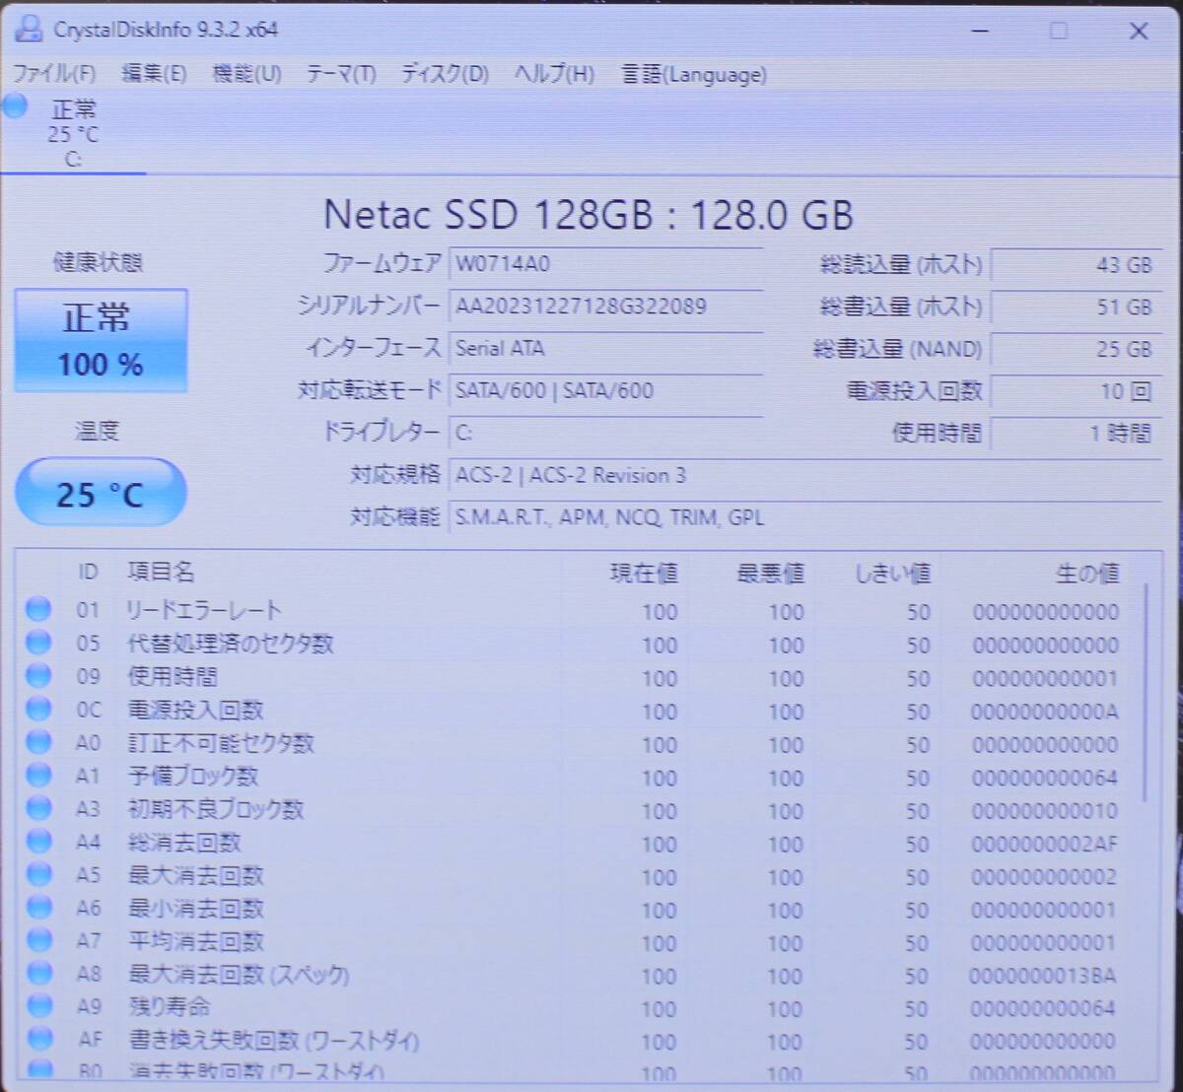Image resolution: width=1183 pixels, height=1092 pixels.
Task: Open the 編集(E) menu
Action: tap(154, 74)
